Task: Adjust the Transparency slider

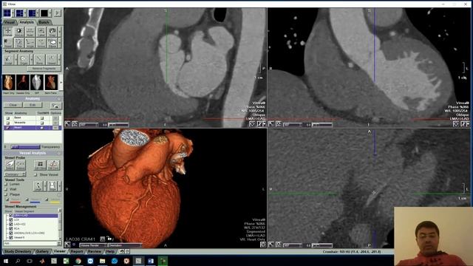Action: 25,147
